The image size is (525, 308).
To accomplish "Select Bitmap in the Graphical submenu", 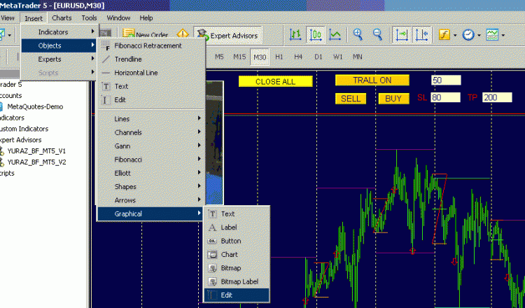I will pyautogui.click(x=237, y=268).
